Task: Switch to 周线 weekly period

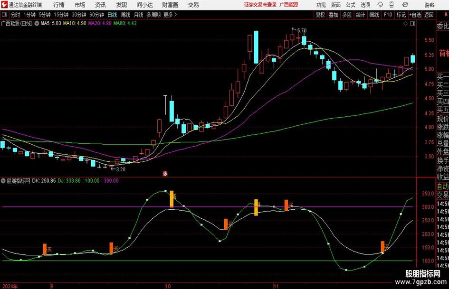Action: tap(125, 15)
